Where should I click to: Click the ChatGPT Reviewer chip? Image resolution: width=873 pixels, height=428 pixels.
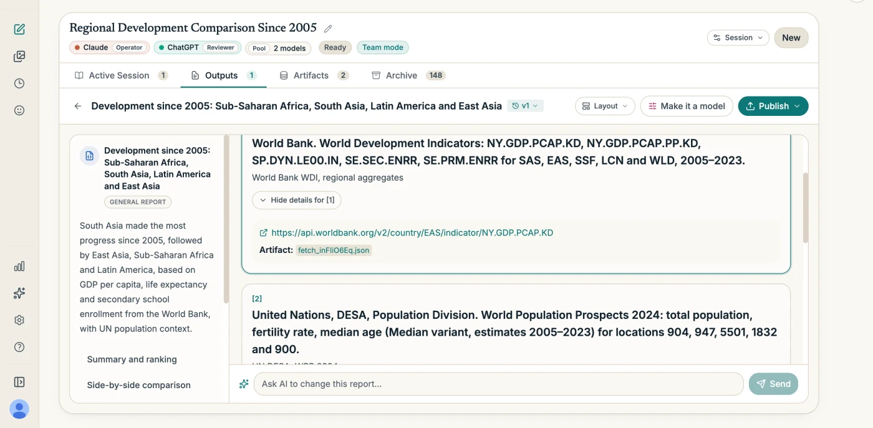tap(197, 47)
